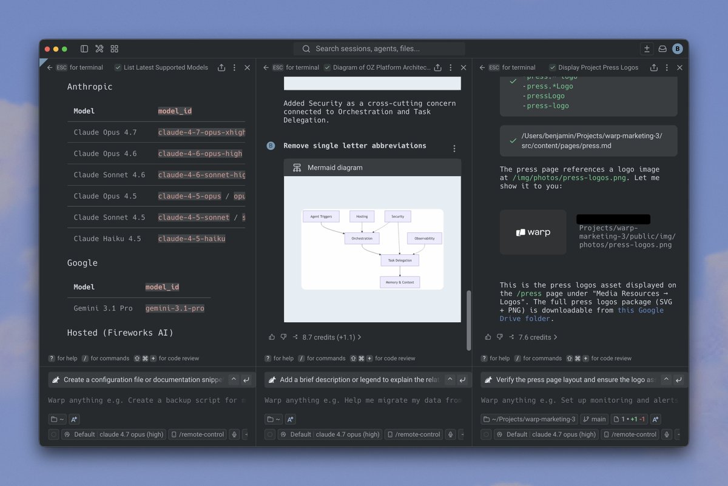Viewport: 728px width, 486px height.
Task: Submit the Create a configuration file suggestion
Action: click(x=246, y=380)
